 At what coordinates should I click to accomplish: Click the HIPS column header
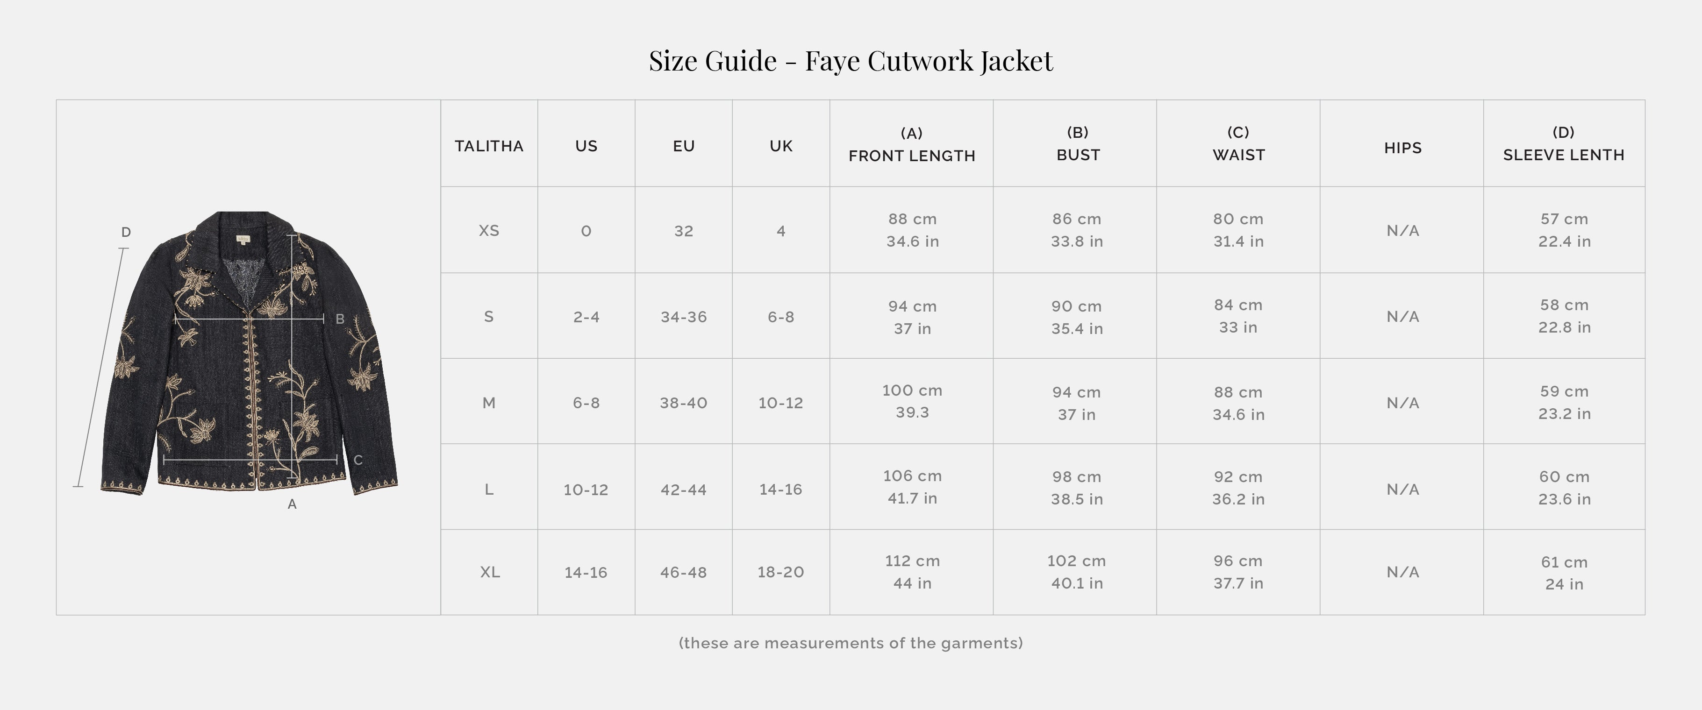[x=1403, y=148]
